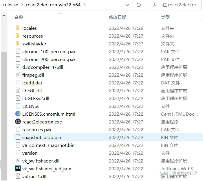Expand chevron after react2electron-win32-x64 breadcrumb
Screen dimensions: 203x181
(85, 5)
